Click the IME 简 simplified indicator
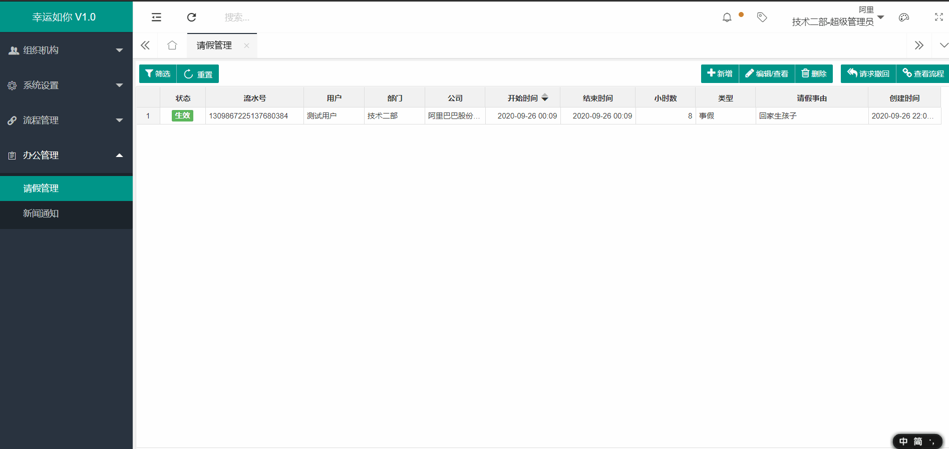949x449 pixels. [x=918, y=441]
